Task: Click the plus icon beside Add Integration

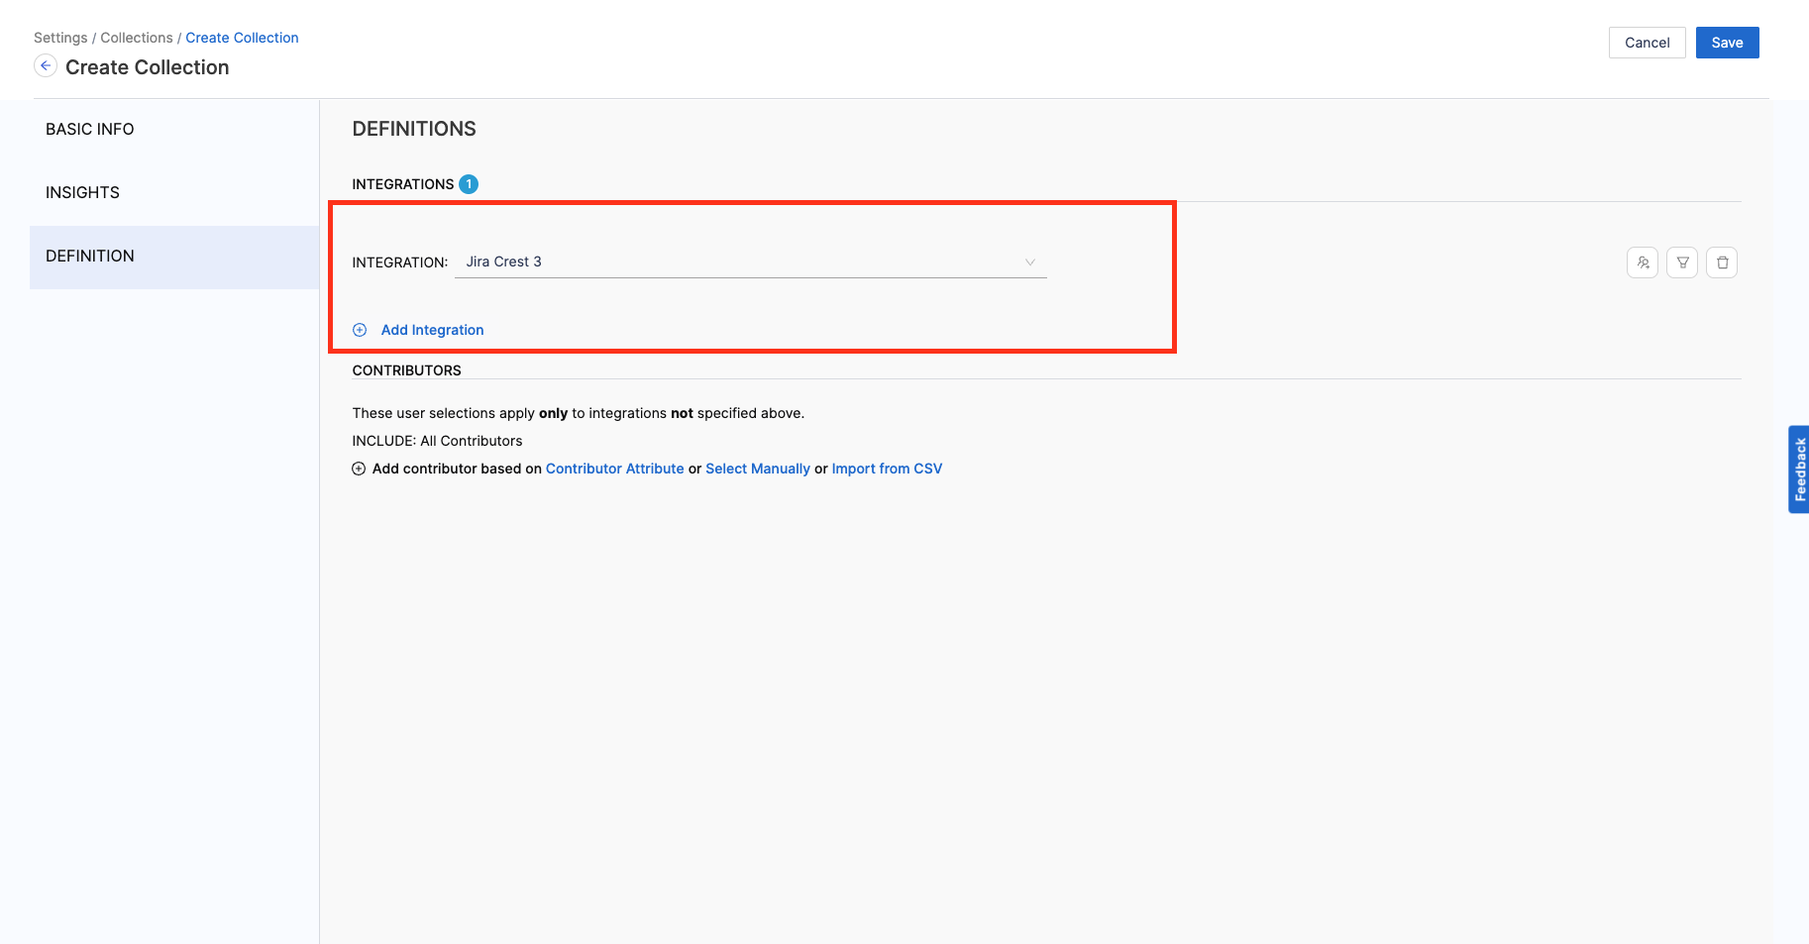Action: pyautogui.click(x=360, y=330)
